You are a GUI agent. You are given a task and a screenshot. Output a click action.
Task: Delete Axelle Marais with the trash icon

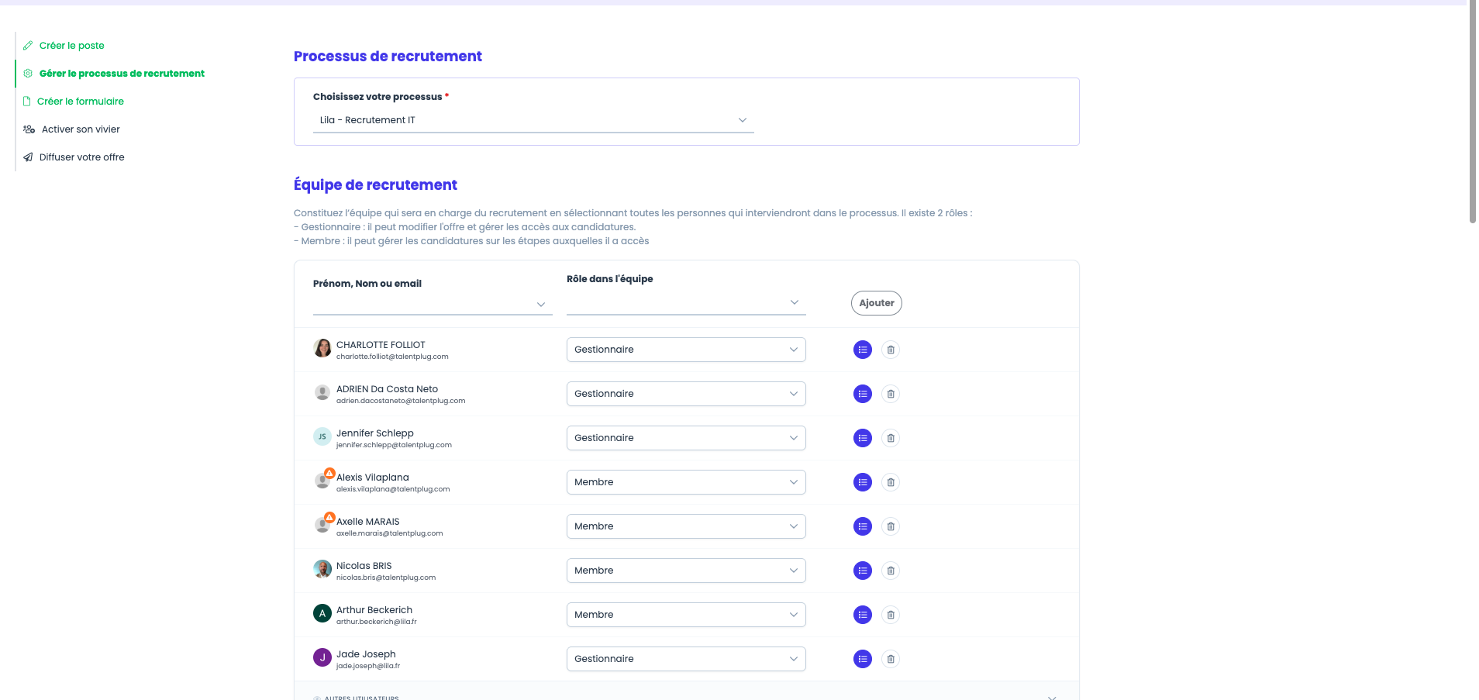(891, 526)
